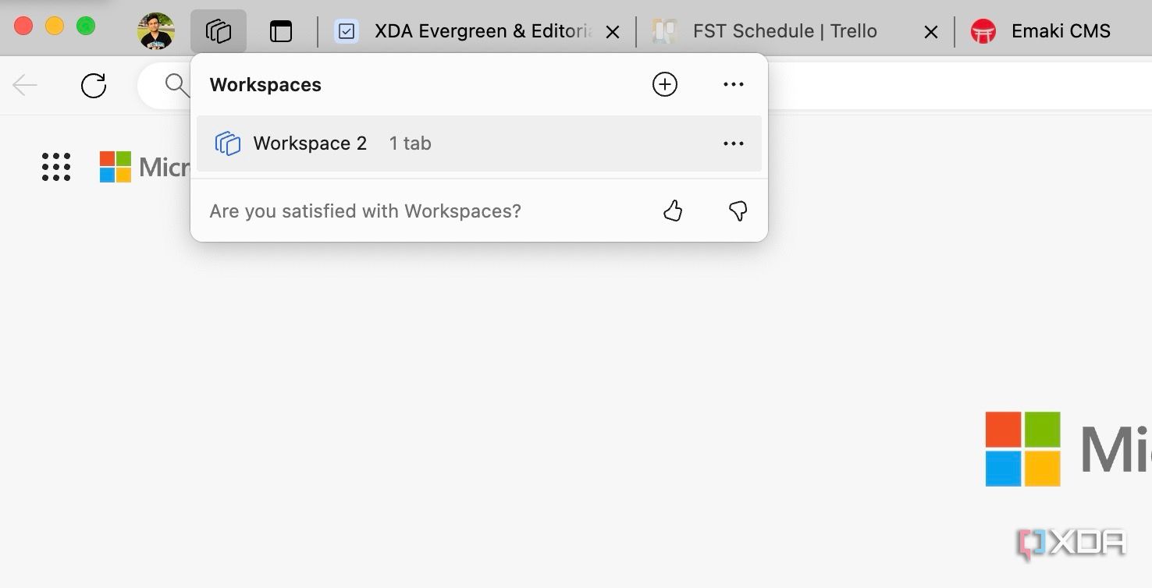Give thumbs down feedback for Workspaces
The image size is (1152, 588).
[738, 211]
